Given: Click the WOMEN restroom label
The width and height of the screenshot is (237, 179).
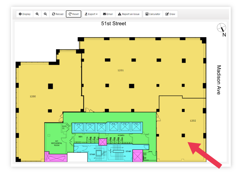Looking at the screenshot, I should point(121,135).
